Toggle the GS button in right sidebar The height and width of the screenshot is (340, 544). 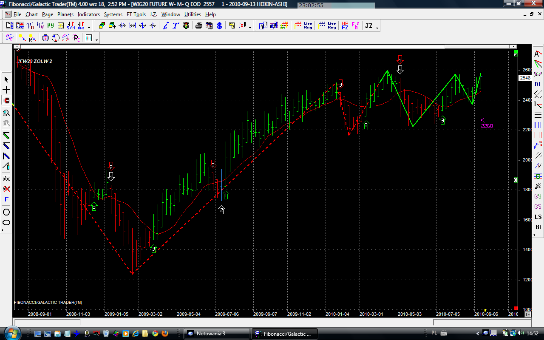[538, 207]
